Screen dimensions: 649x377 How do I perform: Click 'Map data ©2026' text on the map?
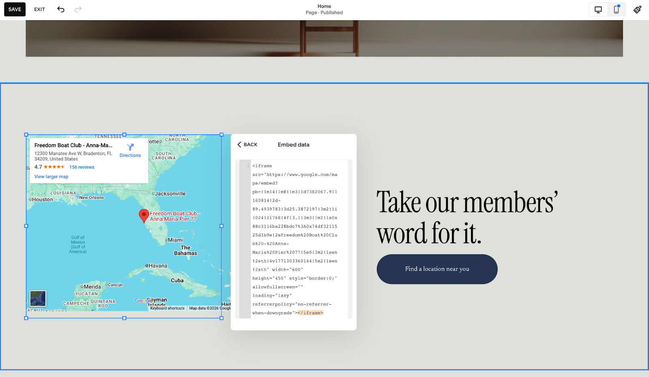204,308
